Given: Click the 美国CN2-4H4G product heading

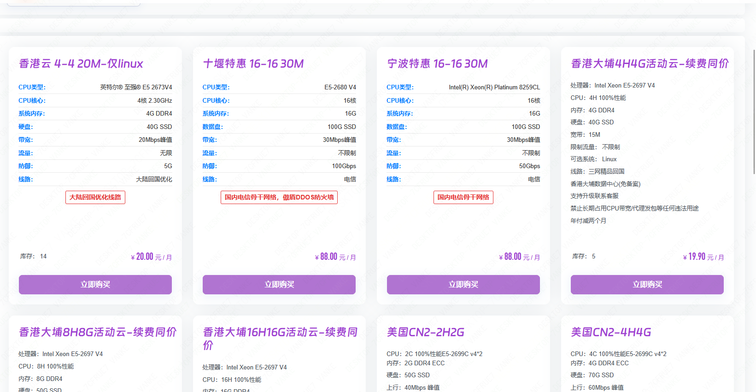Looking at the screenshot, I should point(611,332).
